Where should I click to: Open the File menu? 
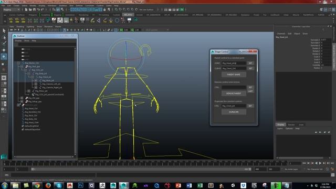click(3, 6)
